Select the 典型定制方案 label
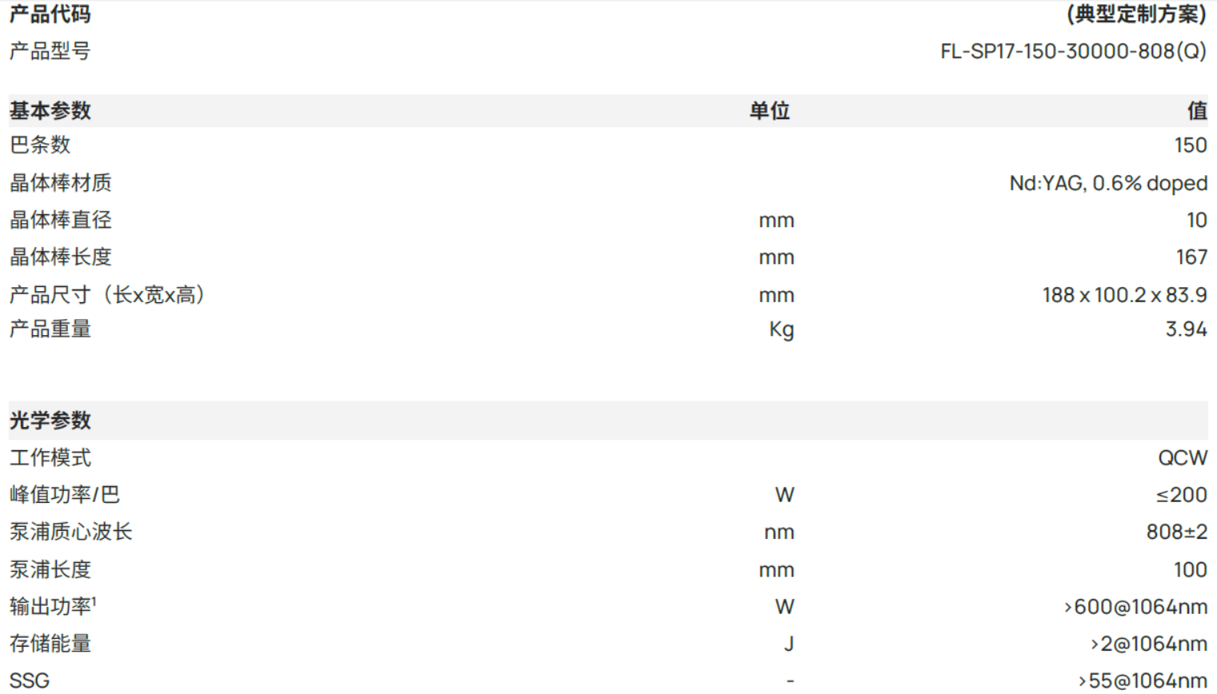The height and width of the screenshot is (694, 1217). click(x=1136, y=14)
